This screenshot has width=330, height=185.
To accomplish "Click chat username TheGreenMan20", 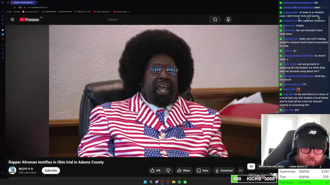I will pos(292,85).
